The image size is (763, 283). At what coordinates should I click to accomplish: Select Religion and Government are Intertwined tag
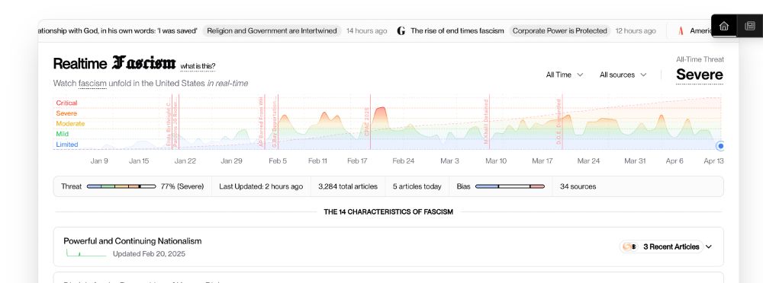point(272,31)
